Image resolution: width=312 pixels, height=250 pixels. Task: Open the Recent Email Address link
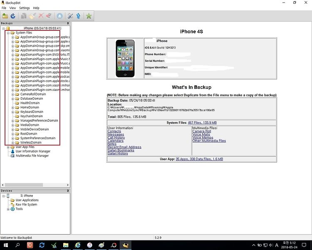[124, 147]
